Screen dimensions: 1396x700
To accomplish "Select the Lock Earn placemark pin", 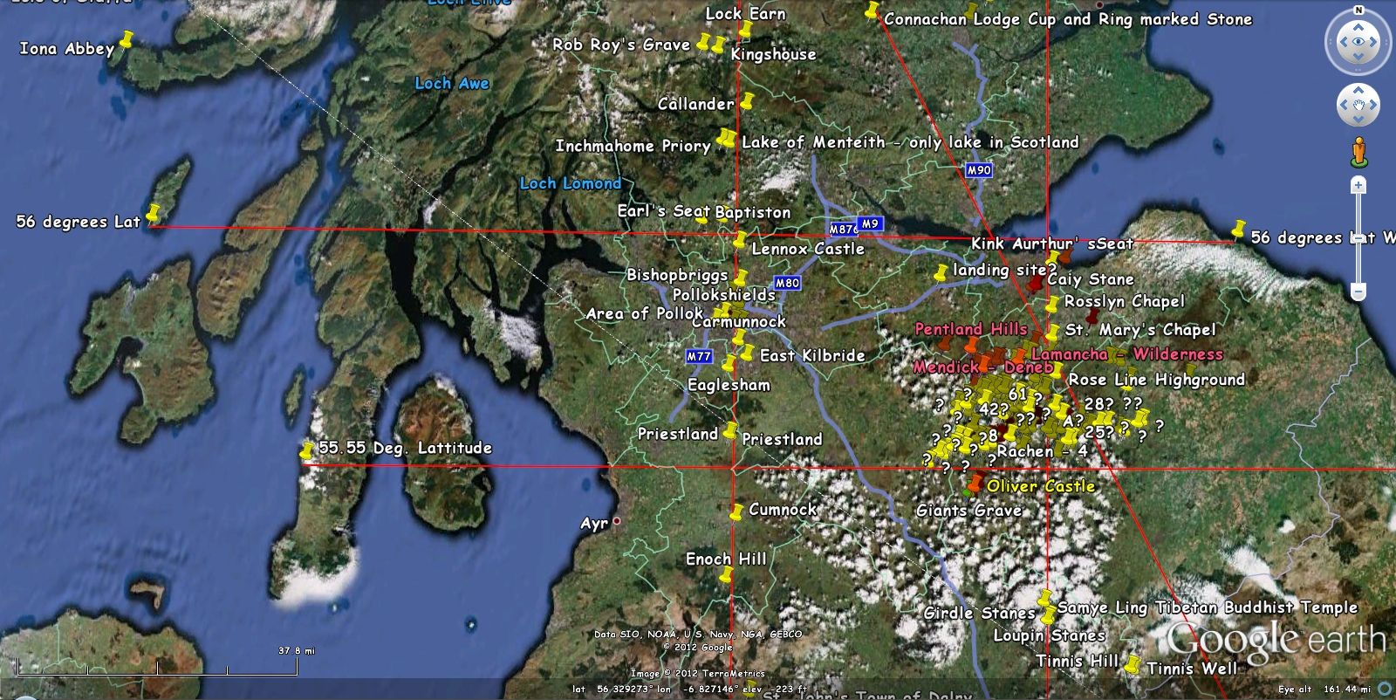I will (x=744, y=31).
